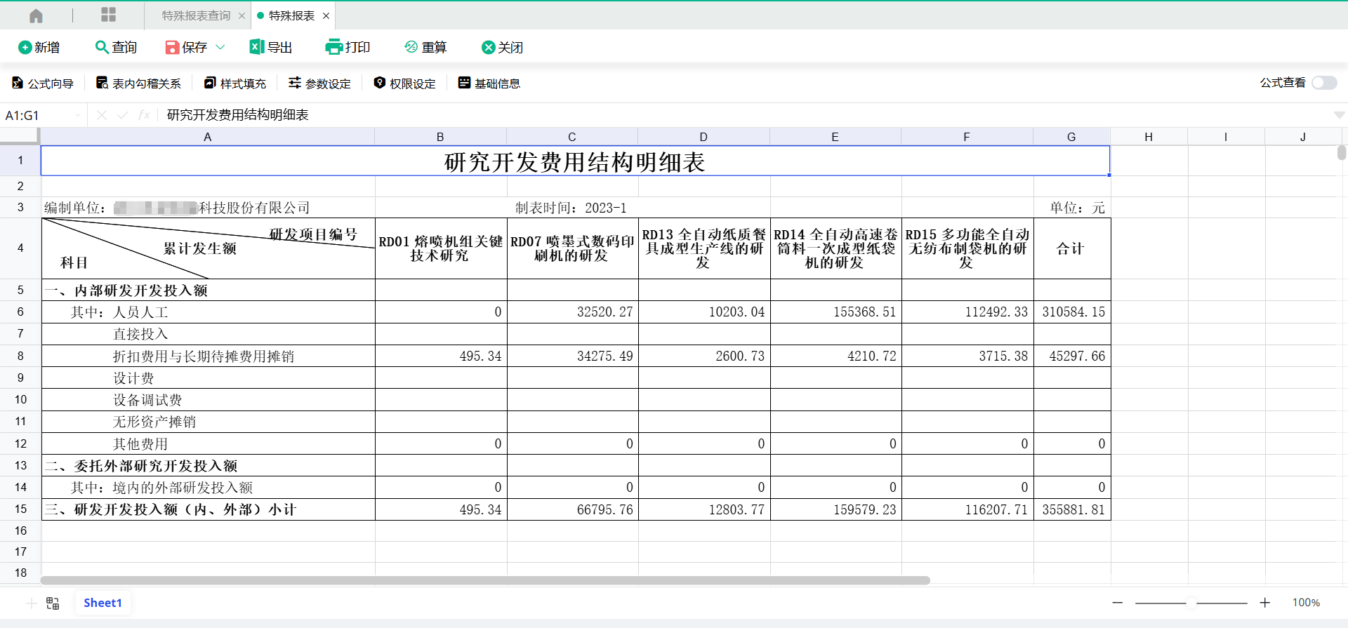Viewport: 1348px width, 628px height.
Task: Switch to the 特殊报表查询 tab
Action: [196, 15]
